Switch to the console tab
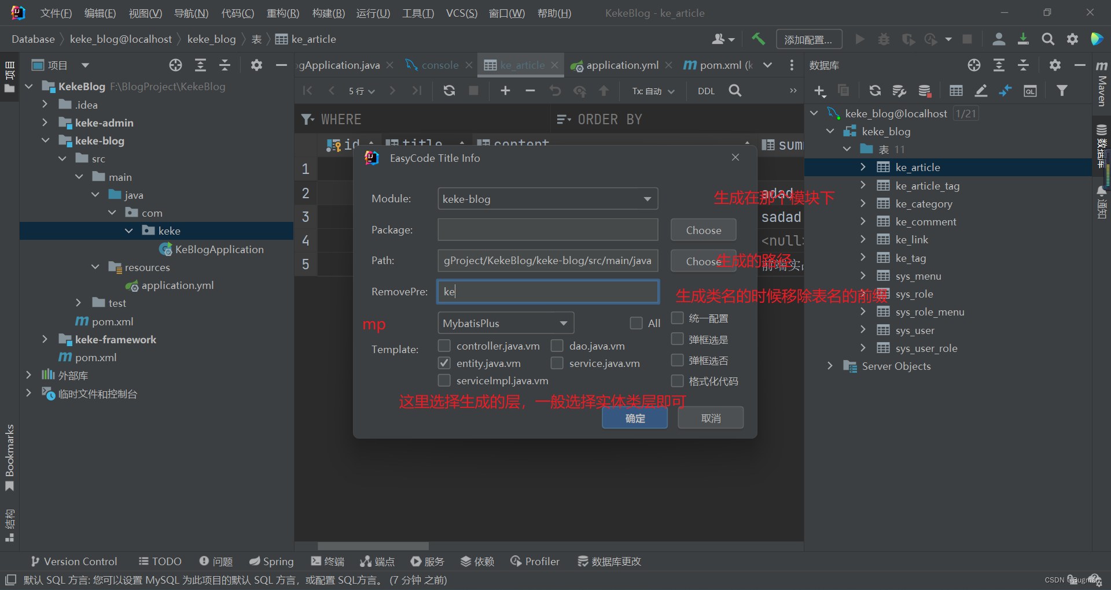1111x590 pixels. [439, 65]
